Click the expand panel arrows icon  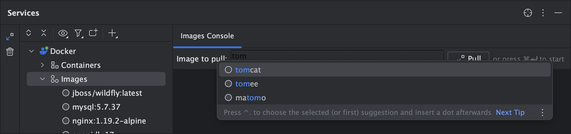click(x=10, y=37)
